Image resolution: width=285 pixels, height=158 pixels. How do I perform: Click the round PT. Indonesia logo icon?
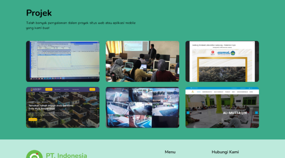point(34,155)
